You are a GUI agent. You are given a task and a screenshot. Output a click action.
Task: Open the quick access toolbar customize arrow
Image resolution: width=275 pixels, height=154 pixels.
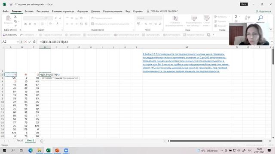(214, 35)
